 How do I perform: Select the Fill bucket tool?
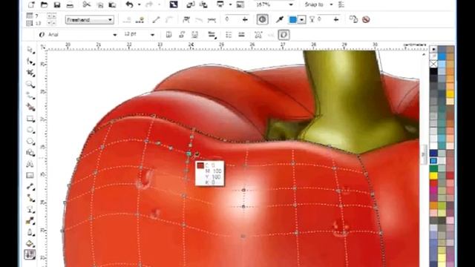[x=30, y=243]
